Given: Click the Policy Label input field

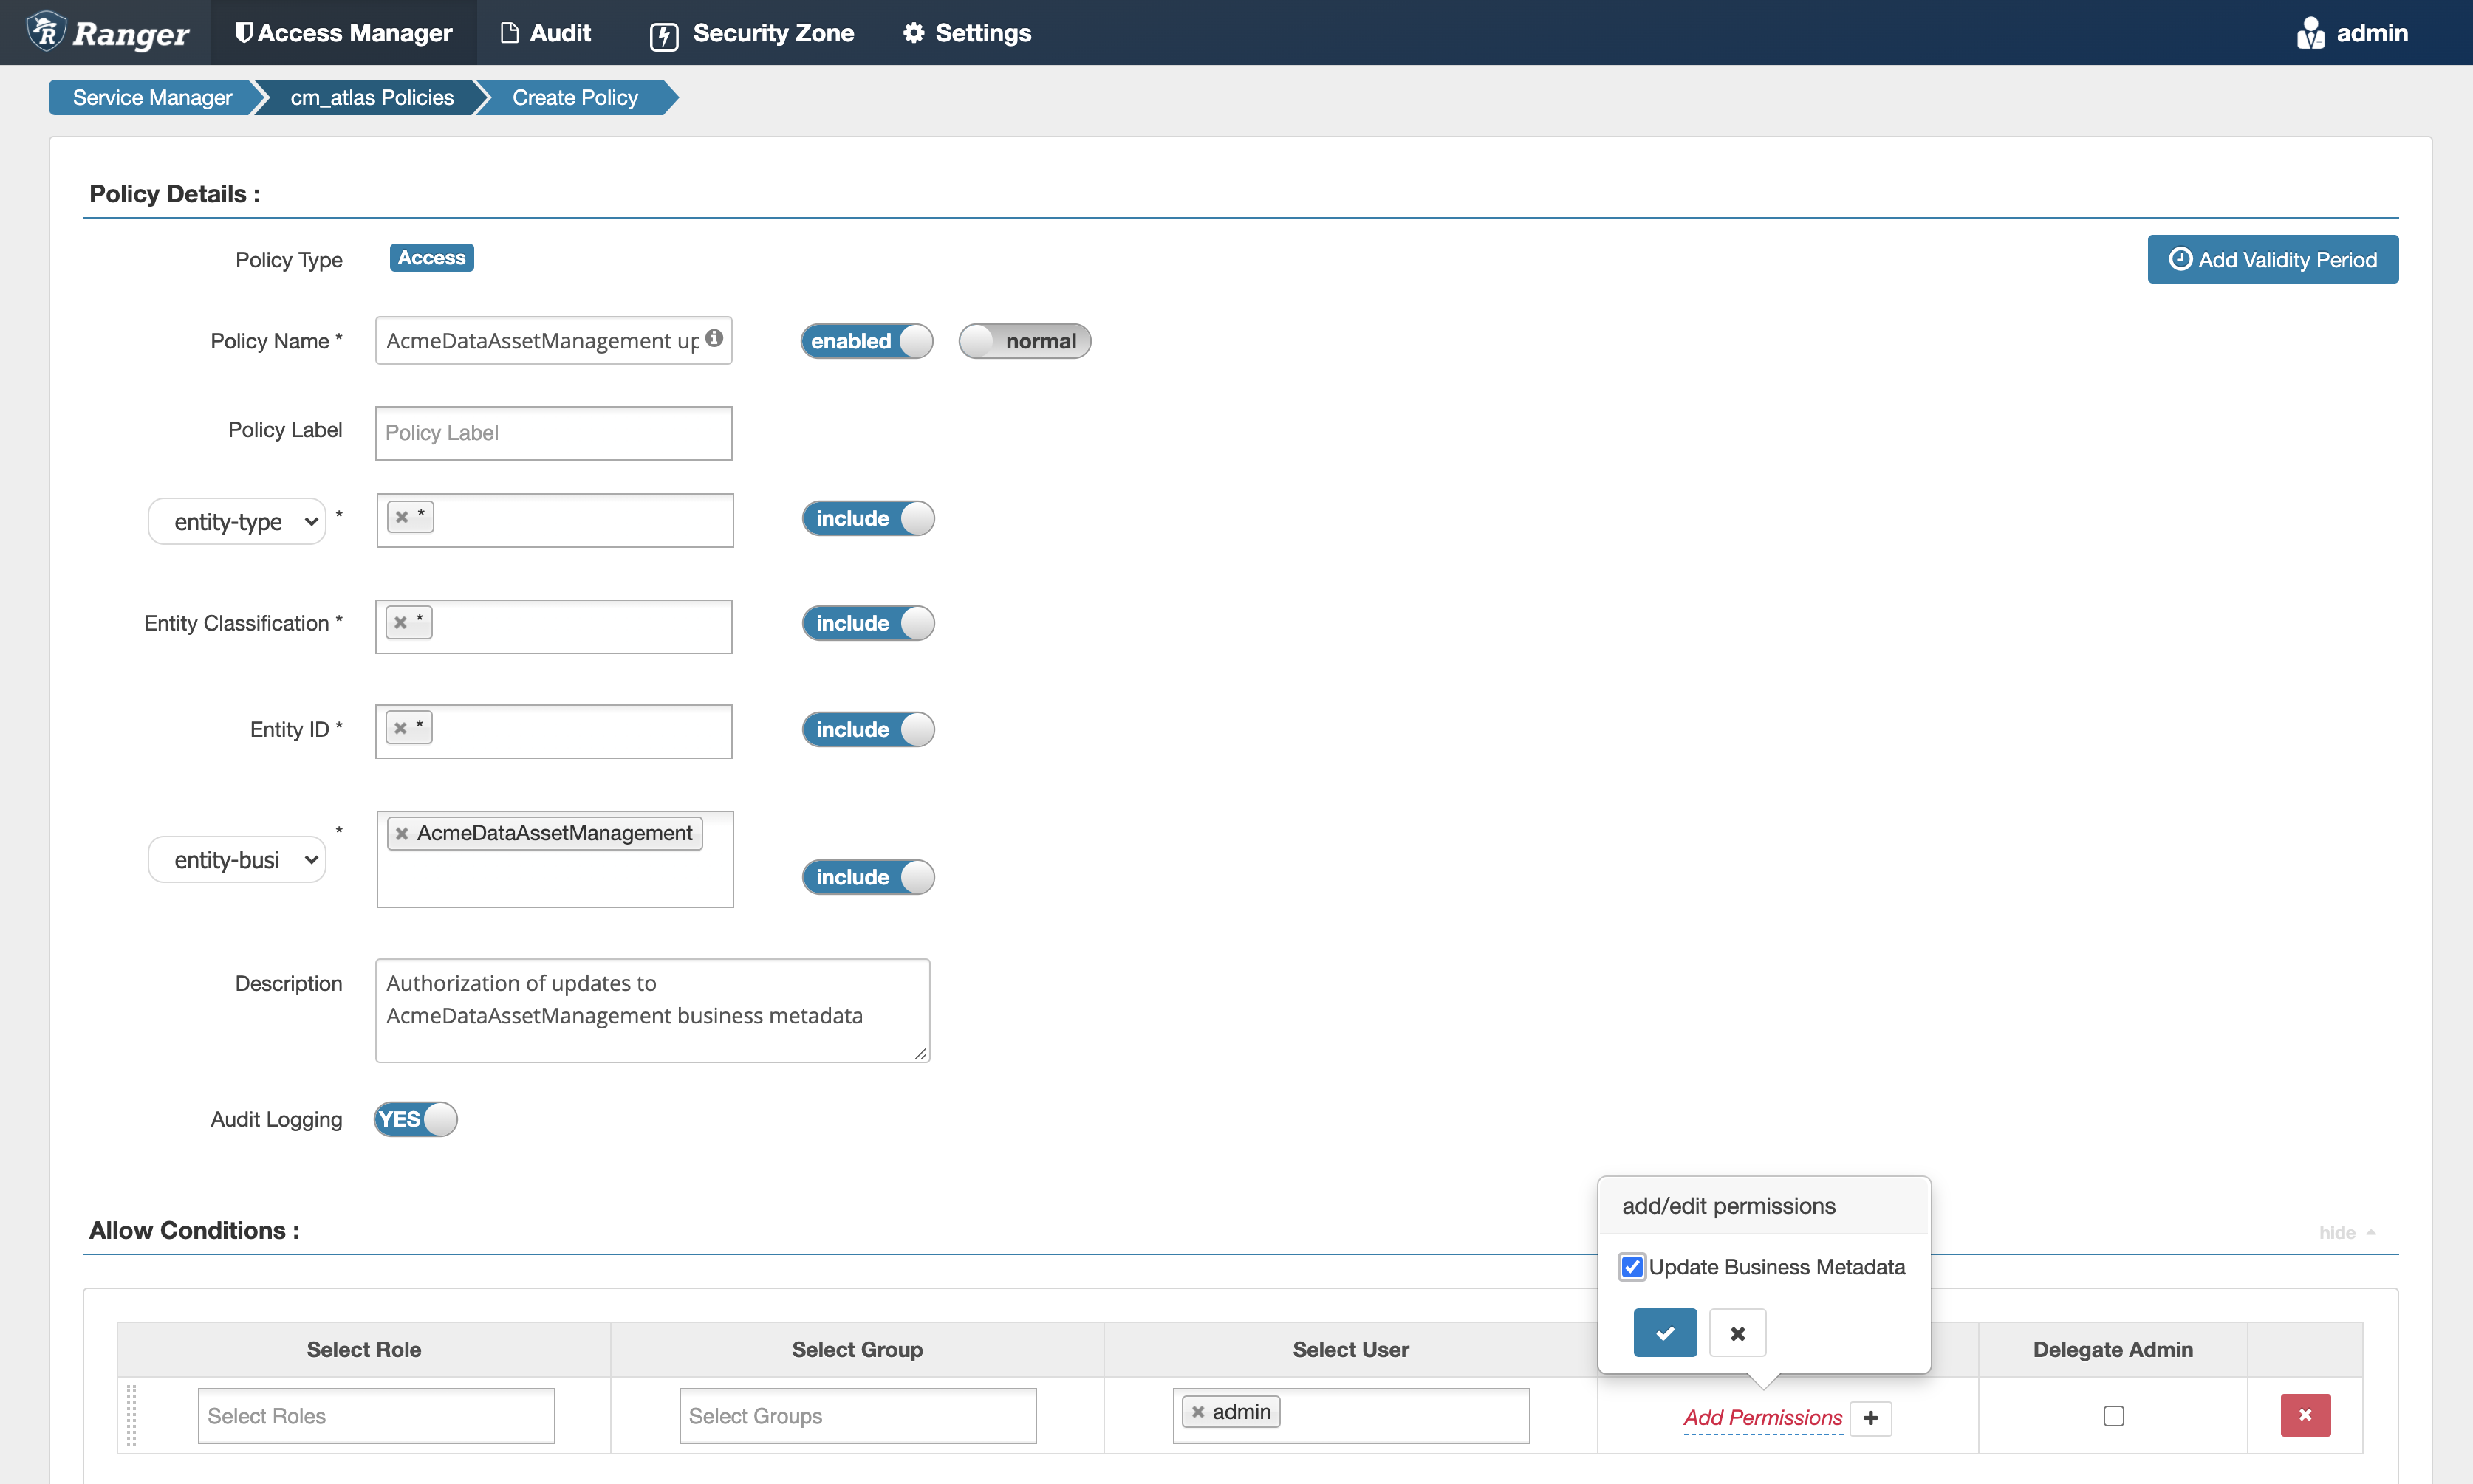Looking at the screenshot, I should click(553, 433).
